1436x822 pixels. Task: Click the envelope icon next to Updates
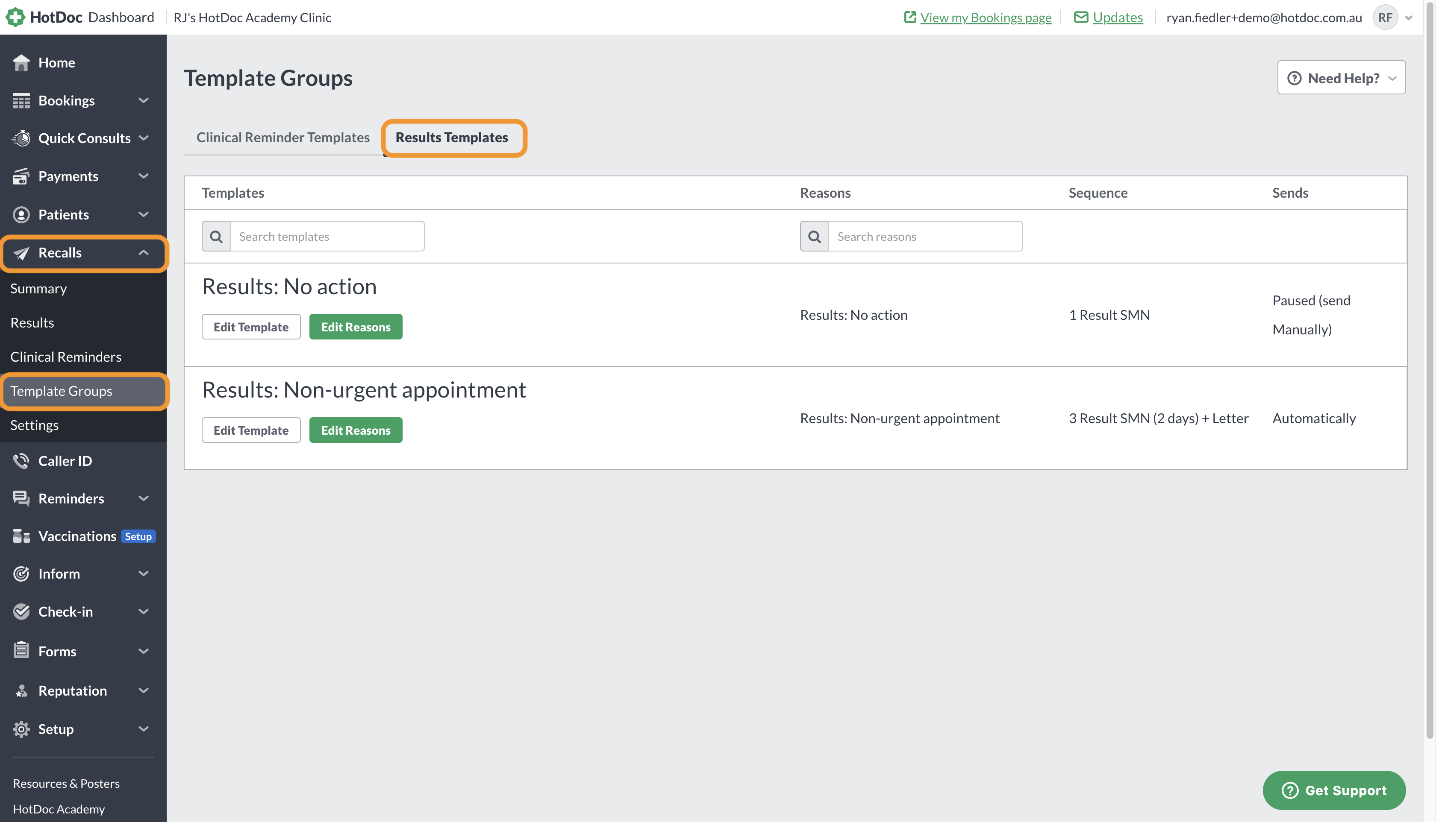coord(1081,17)
